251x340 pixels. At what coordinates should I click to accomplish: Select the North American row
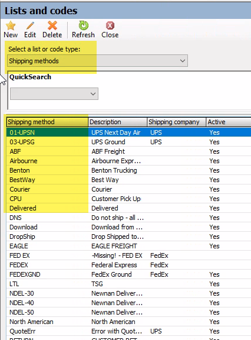(x=128, y=322)
